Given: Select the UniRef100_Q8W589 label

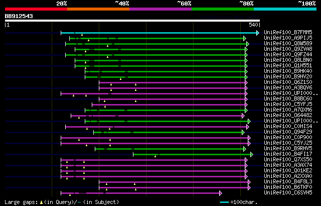Looking at the screenshot, I should click(288, 43).
